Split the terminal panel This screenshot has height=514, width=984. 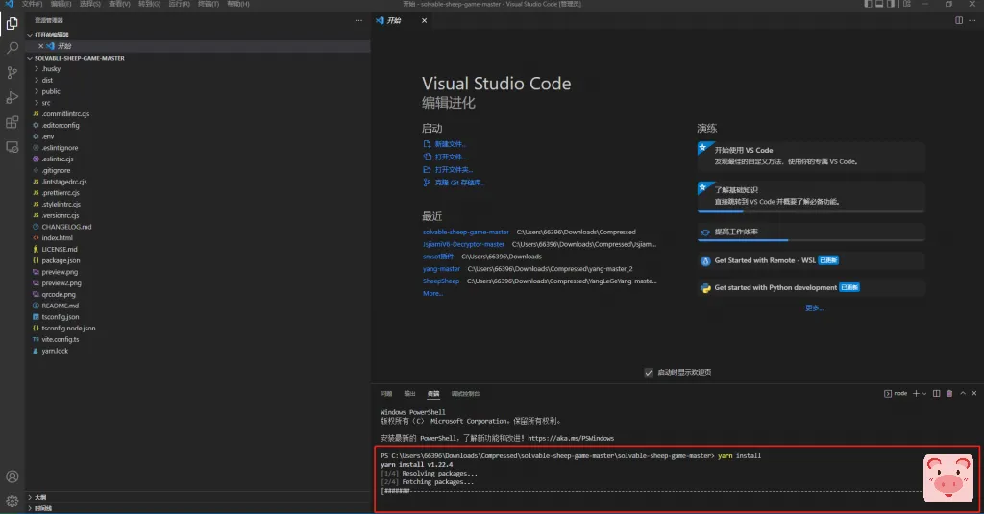click(x=937, y=393)
